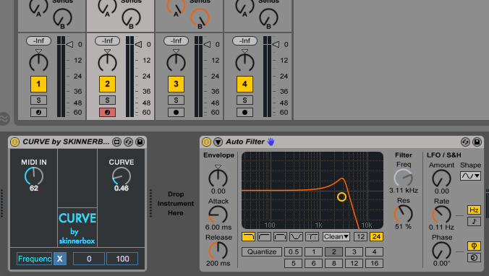Click the Auto Filter hot-swap preset icon

pyautogui.click(x=465, y=142)
